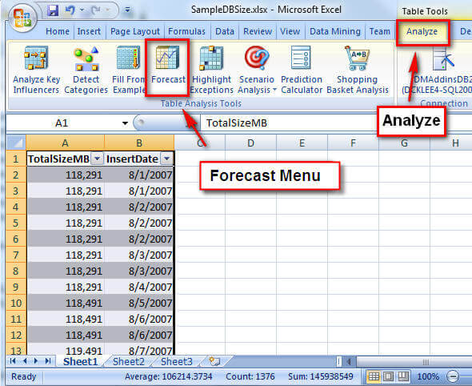
Task: Select column B header
Action: 139,143
